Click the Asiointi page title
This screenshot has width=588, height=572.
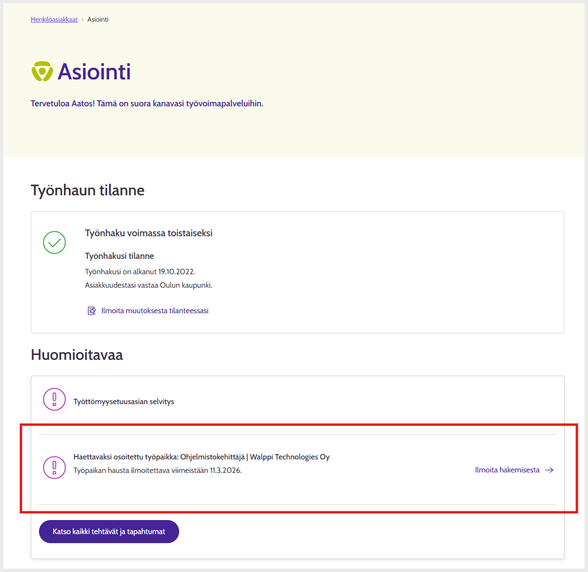pyautogui.click(x=94, y=72)
